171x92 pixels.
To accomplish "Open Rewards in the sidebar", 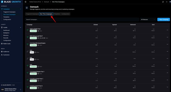I will (x=6, y=38).
